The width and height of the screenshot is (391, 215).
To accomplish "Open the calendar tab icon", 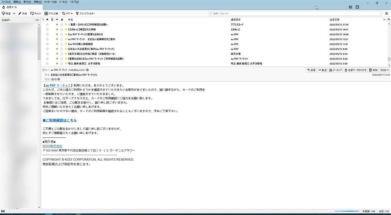I will [x=350, y=7].
